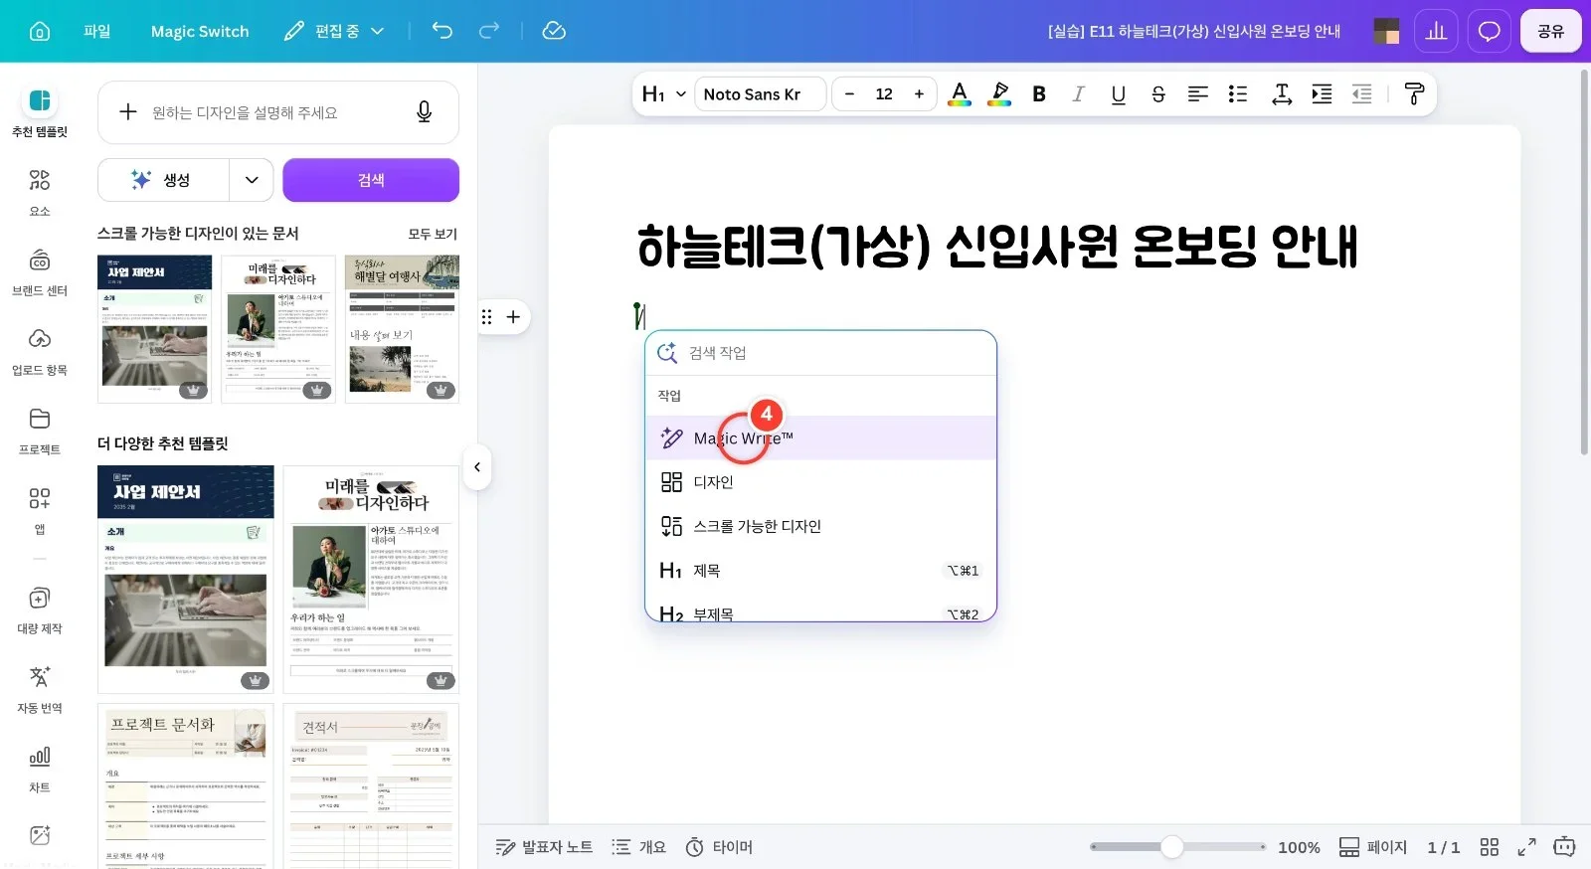The width and height of the screenshot is (1591, 869).
Task: Toggle strikethrough formatting
Action: point(1158,93)
